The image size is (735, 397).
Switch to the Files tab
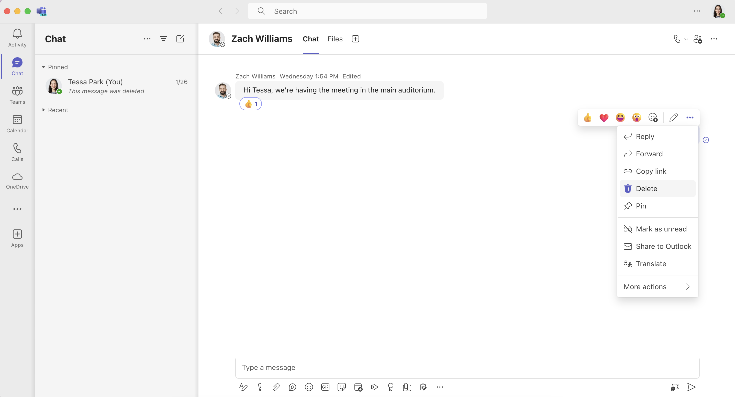(335, 39)
